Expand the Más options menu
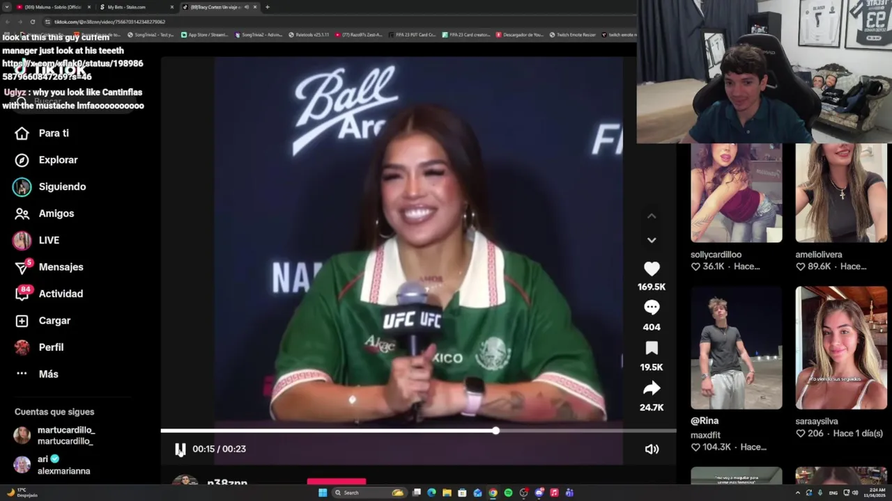This screenshot has height=501, width=892. [x=36, y=374]
